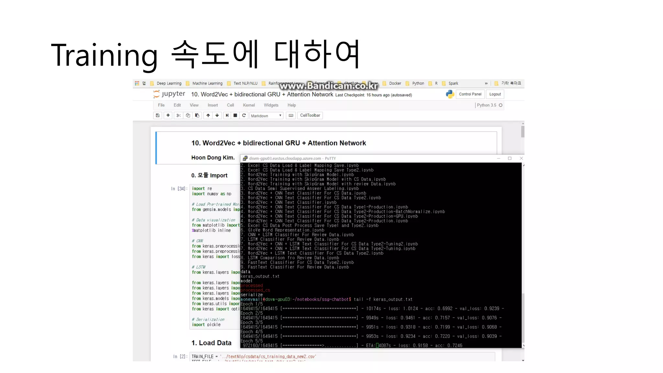Open the Kernel menu
Viewport: 663px width, 373px height.
click(249, 105)
